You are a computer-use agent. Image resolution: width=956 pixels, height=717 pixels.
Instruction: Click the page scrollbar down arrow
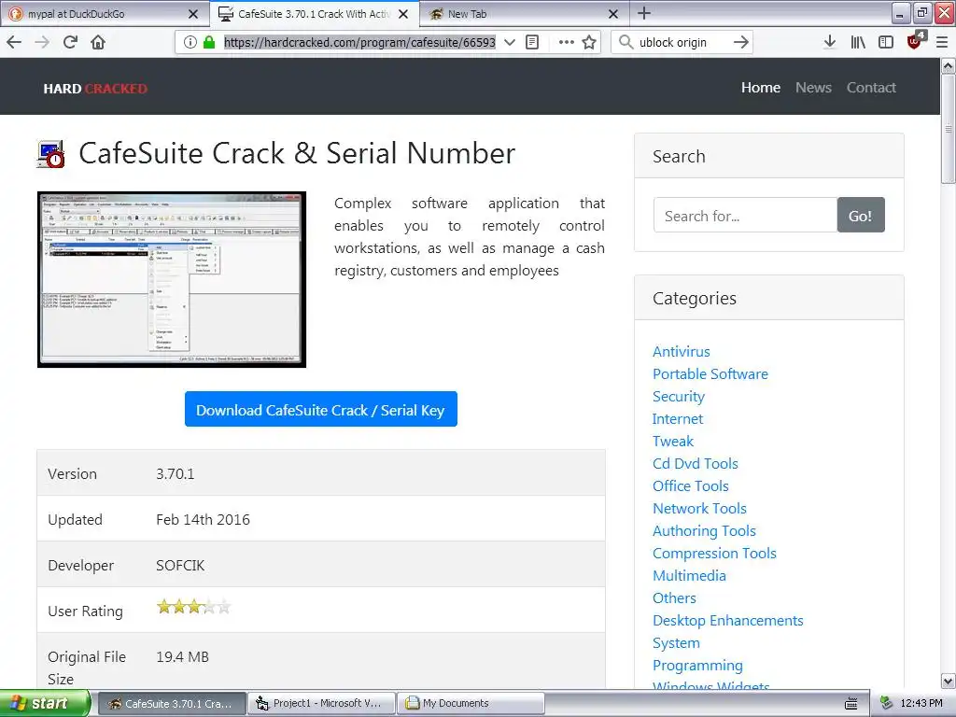949,681
